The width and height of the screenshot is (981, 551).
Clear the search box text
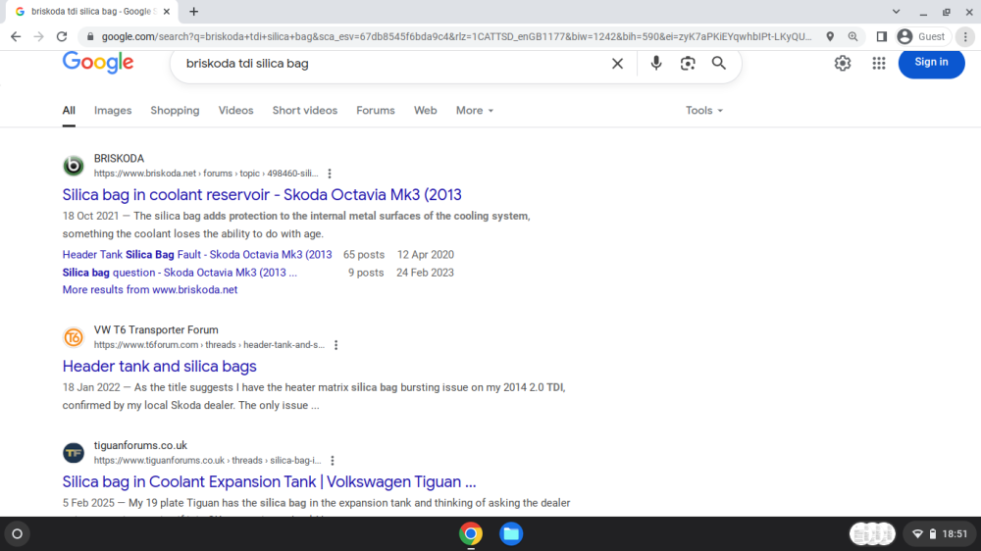(617, 63)
